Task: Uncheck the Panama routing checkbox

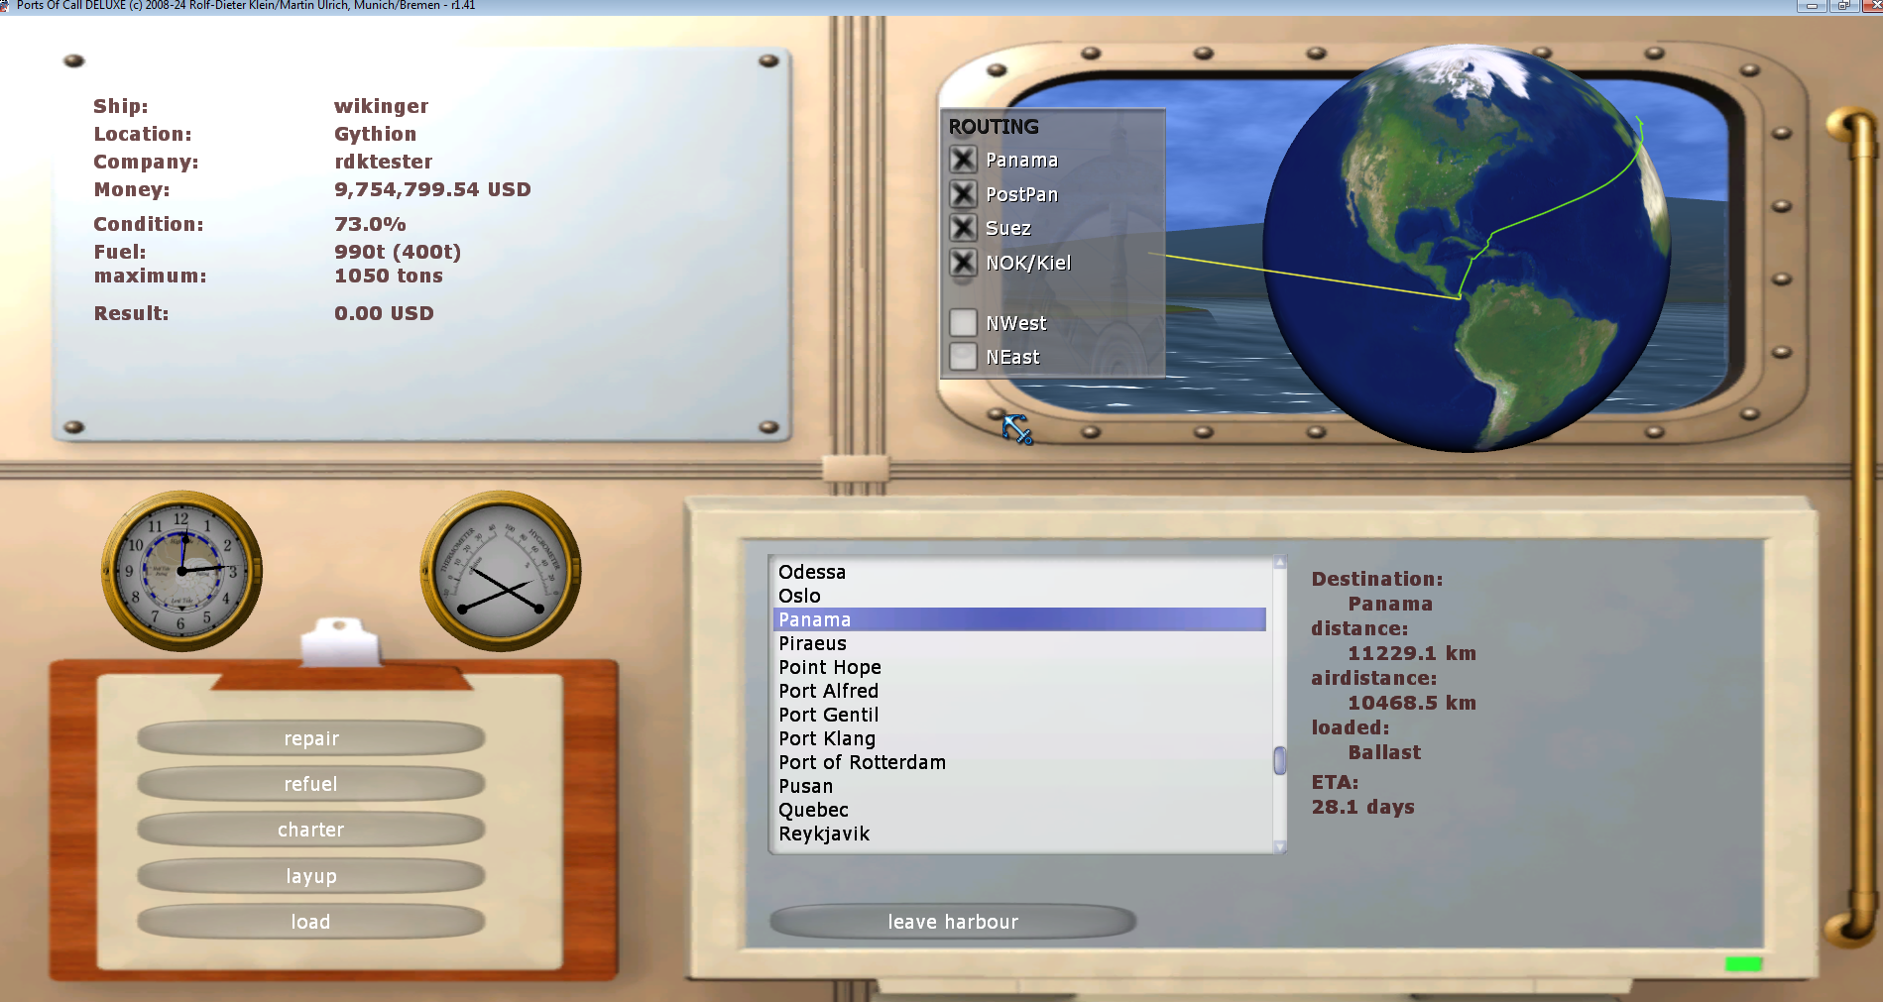Action: [963, 160]
